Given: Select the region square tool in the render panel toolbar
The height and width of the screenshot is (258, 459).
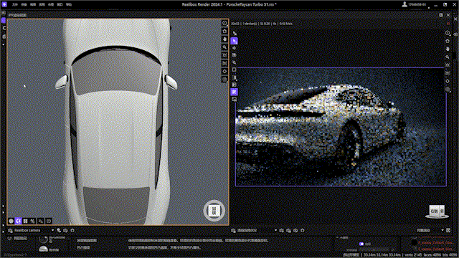Looking at the screenshot, I should tap(235, 70).
